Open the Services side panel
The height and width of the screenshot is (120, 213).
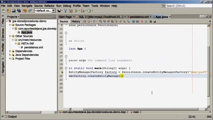click(x=3, y=35)
